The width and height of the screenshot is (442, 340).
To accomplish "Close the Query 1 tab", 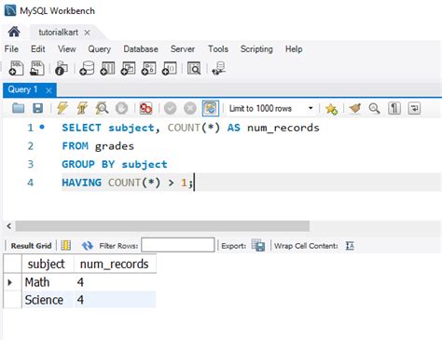I will click(48, 90).
